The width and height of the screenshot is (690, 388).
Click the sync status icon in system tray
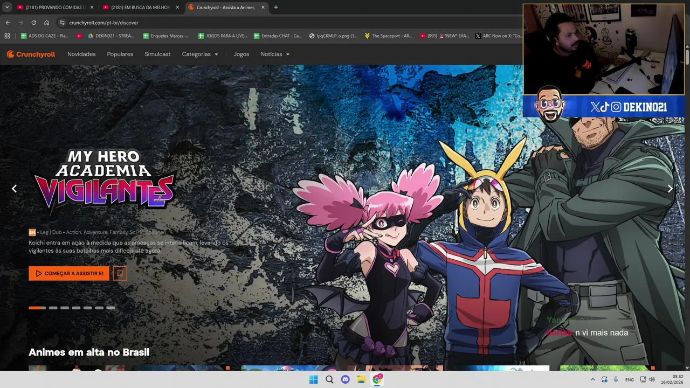(604, 379)
